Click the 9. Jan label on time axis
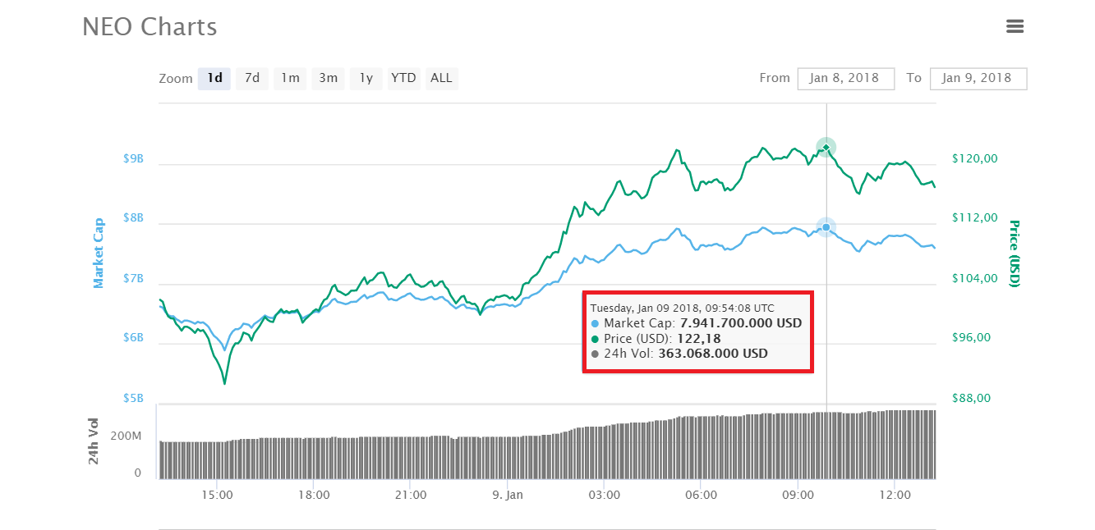Image resolution: width=1095 pixels, height=530 pixels. click(x=508, y=495)
